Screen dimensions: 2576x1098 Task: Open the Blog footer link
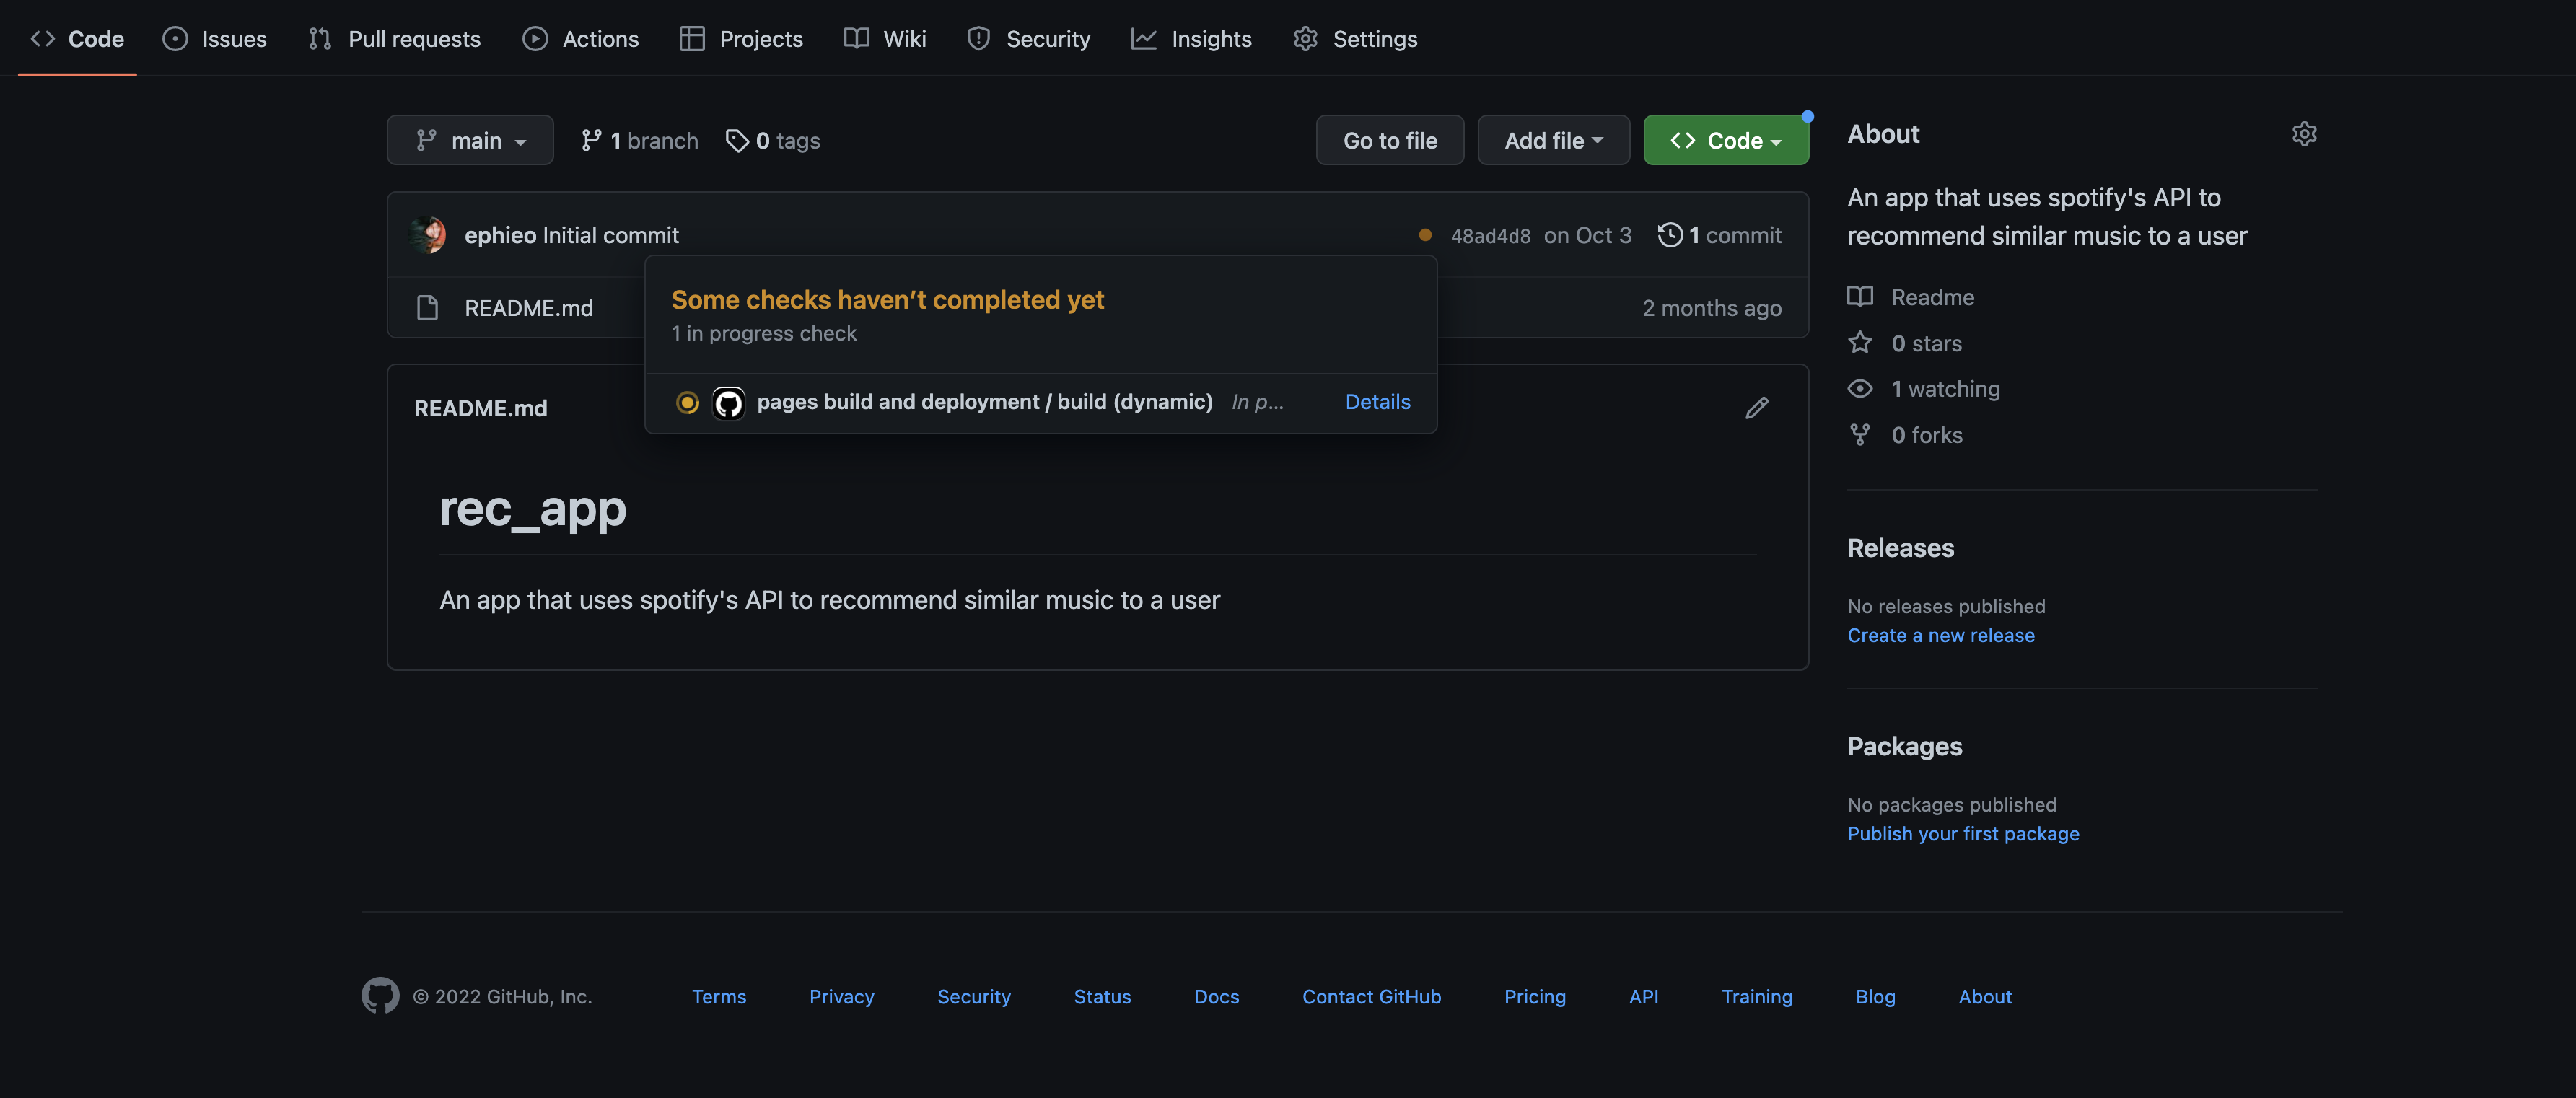[x=1875, y=997]
